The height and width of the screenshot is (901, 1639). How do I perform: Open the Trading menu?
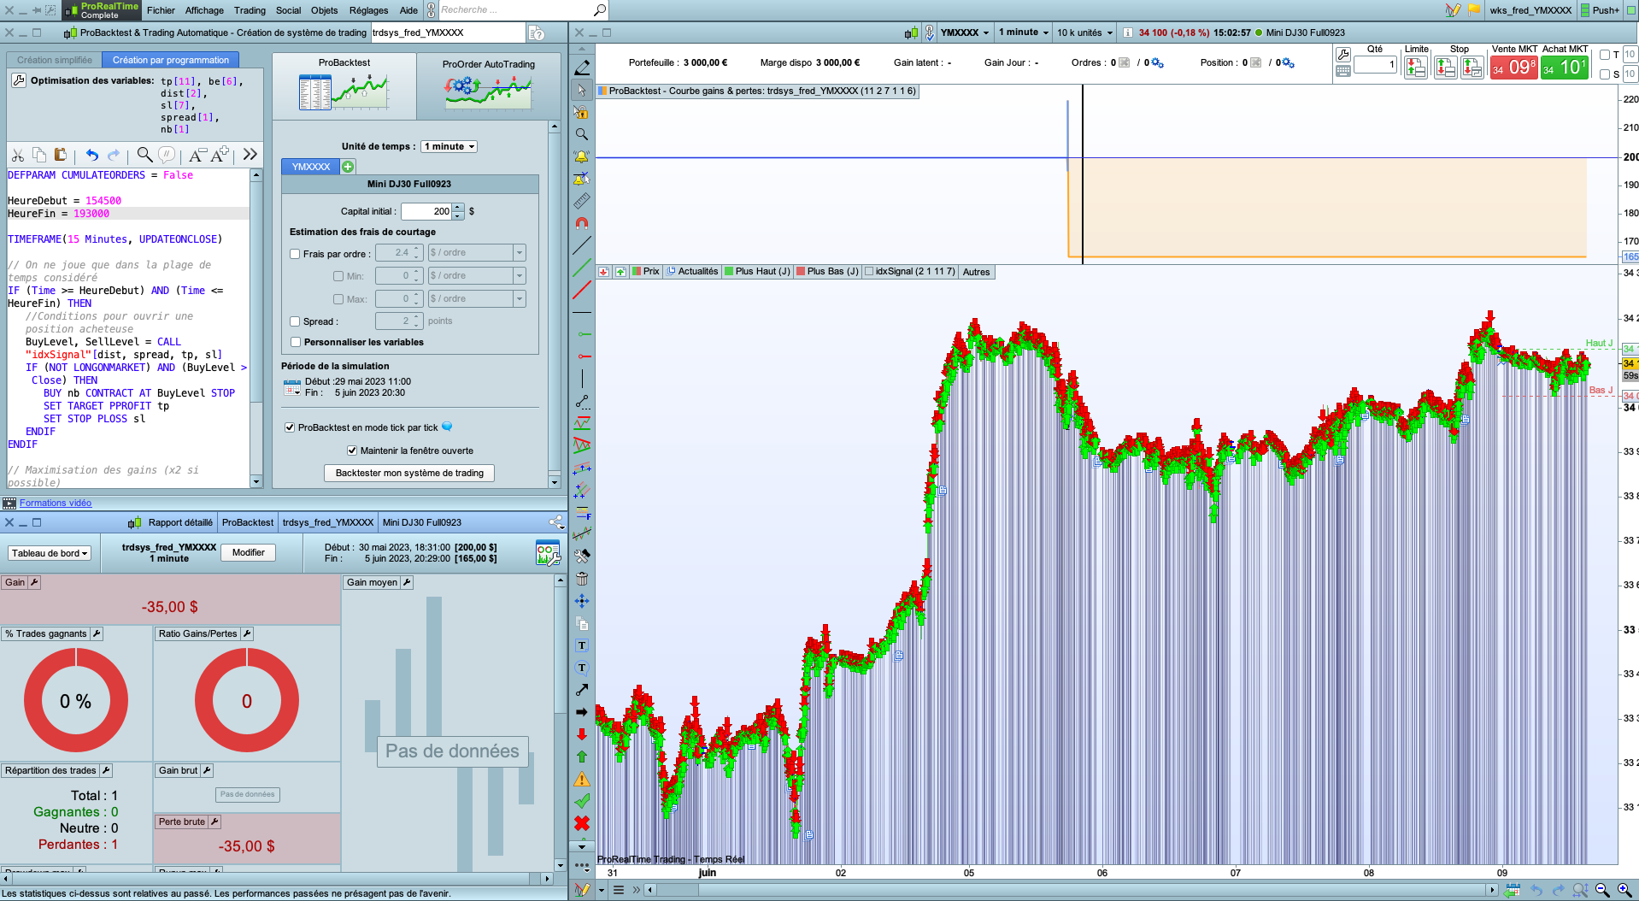point(250,10)
